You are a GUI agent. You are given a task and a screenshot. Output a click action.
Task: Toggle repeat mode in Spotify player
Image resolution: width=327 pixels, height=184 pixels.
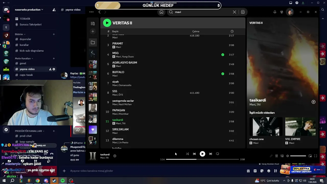click(217, 154)
